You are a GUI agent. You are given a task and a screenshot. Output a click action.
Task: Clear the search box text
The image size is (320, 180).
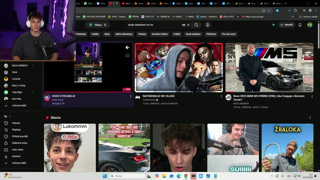click(188, 25)
